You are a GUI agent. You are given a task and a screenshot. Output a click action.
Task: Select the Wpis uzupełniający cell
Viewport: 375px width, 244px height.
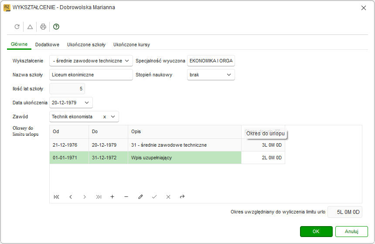pos(184,158)
